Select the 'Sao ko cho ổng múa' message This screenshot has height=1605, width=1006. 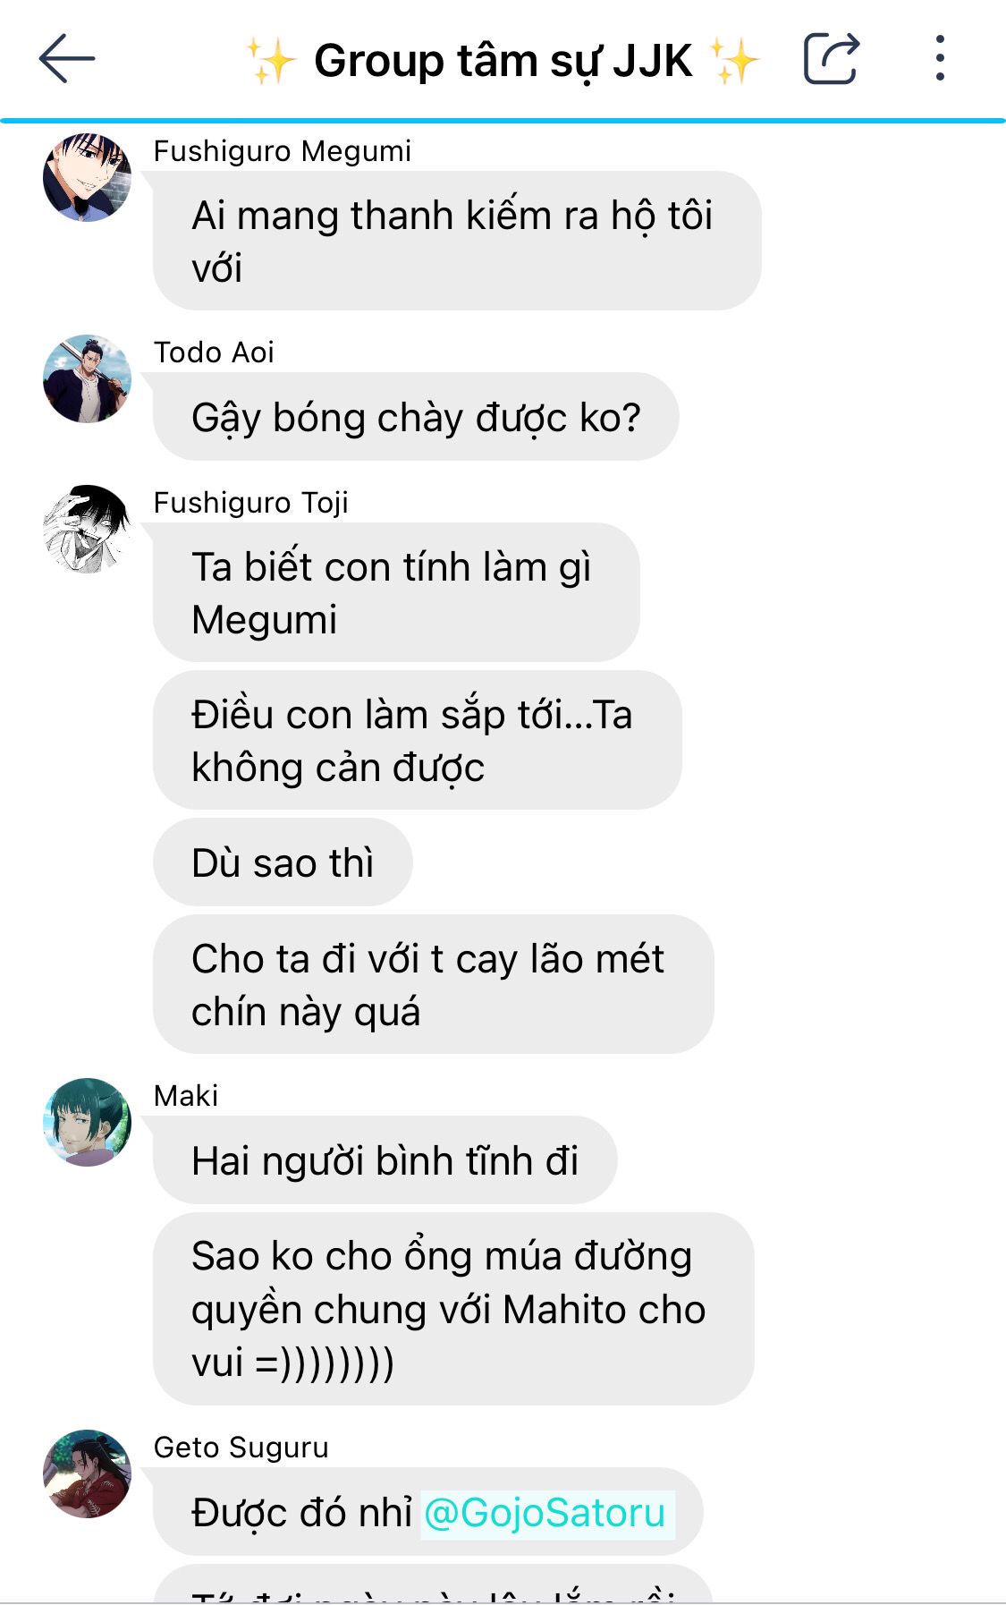[453, 1309]
